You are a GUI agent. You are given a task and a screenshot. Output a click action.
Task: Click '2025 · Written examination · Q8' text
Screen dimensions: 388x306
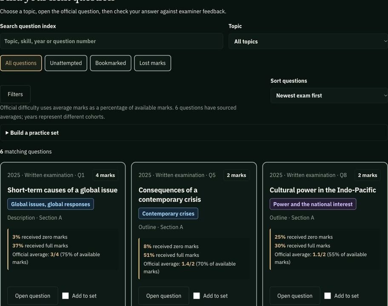click(x=308, y=175)
